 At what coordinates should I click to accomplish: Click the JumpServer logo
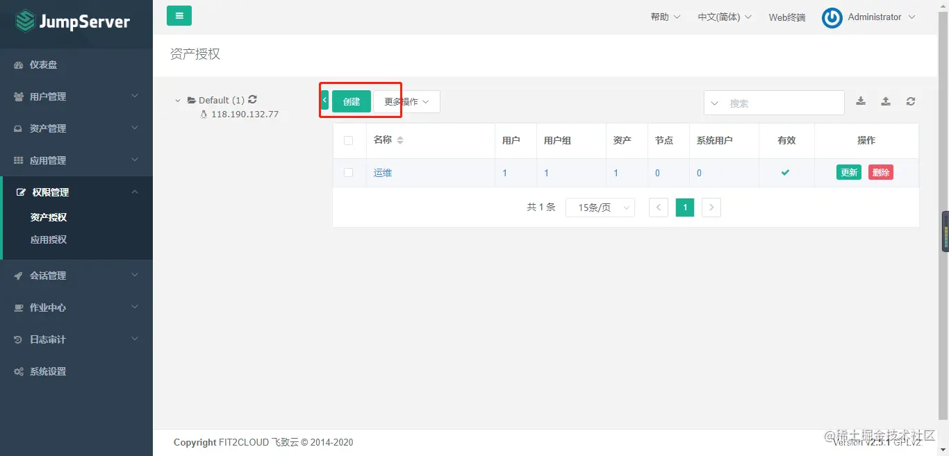click(73, 22)
